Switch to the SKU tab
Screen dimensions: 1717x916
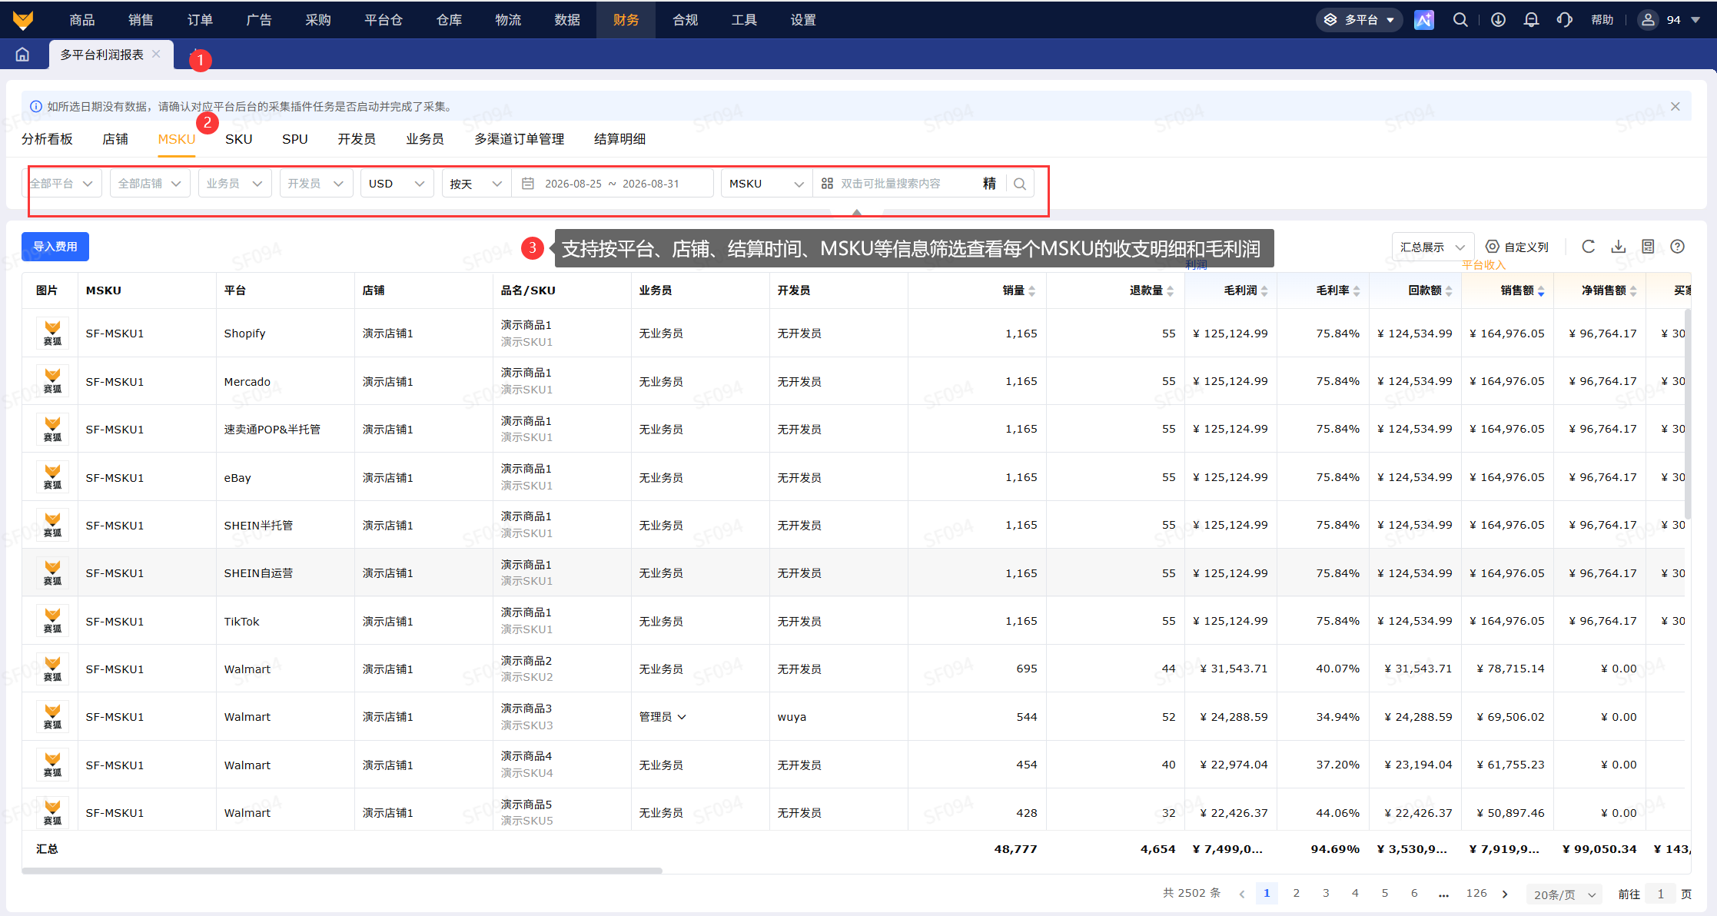pyautogui.click(x=238, y=139)
